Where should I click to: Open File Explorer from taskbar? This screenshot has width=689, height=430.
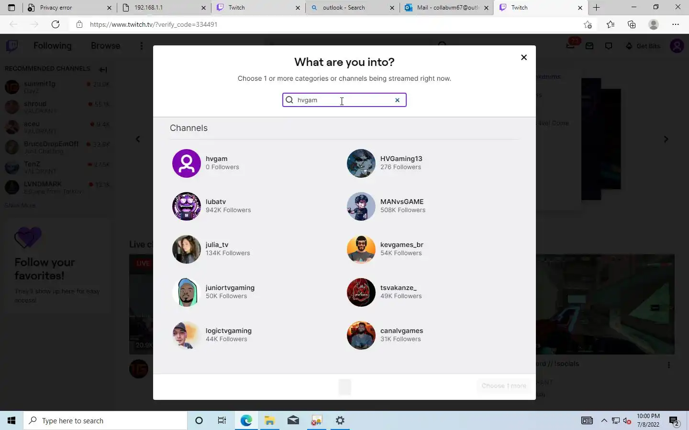[x=269, y=420]
